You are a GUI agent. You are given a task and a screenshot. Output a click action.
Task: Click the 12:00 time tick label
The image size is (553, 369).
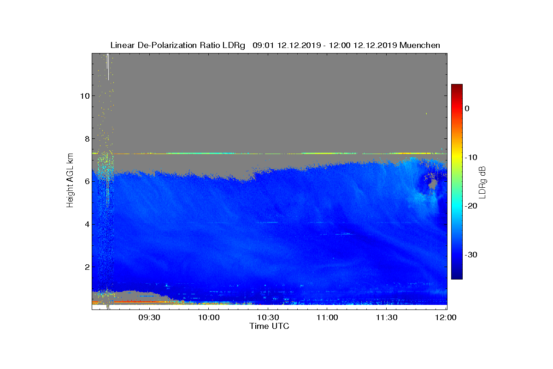pos(446,317)
